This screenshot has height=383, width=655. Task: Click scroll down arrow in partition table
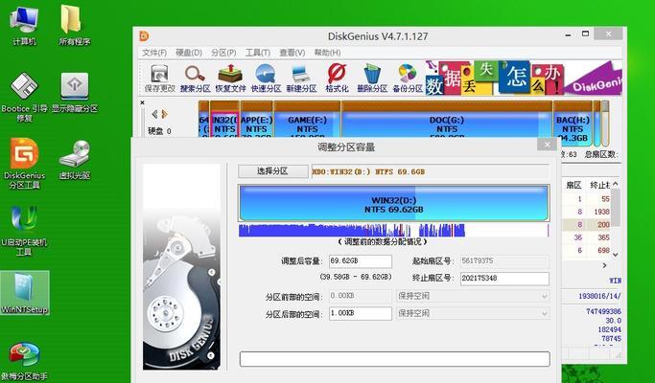tap(616, 254)
